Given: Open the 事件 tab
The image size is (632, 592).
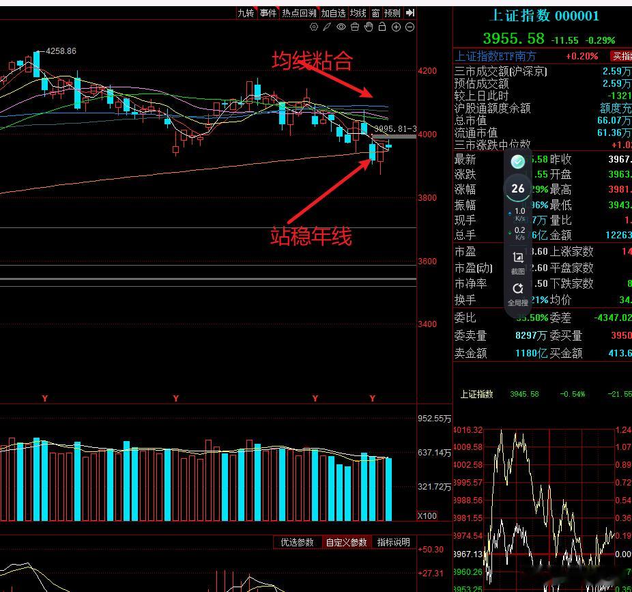Looking at the screenshot, I should (268, 13).
